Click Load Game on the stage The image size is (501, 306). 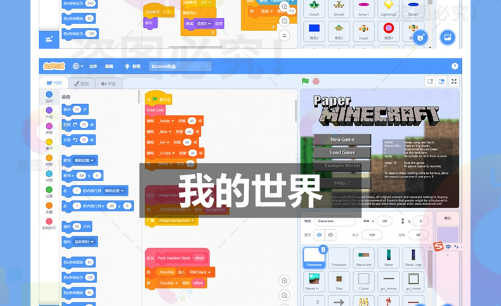[342, 152]
